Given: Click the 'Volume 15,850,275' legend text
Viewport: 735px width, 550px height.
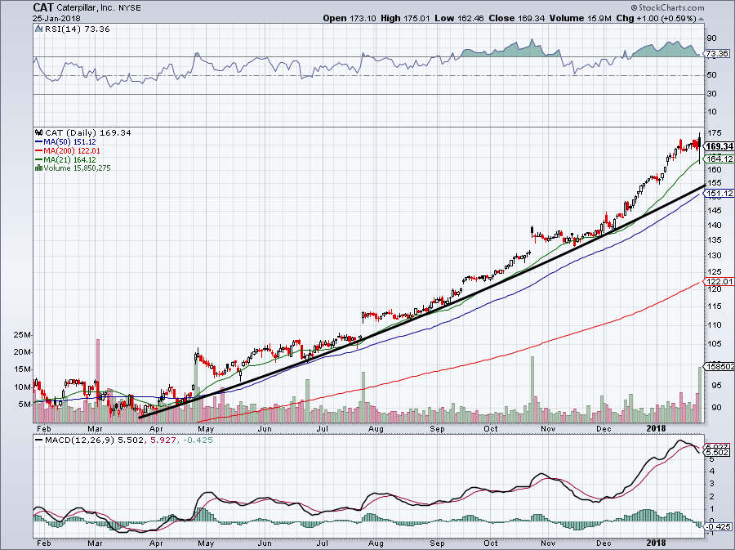Looking at the screenshot, I should pos(78,168).
